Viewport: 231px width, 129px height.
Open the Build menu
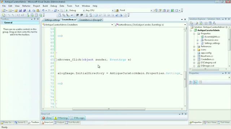click(45, 6)
